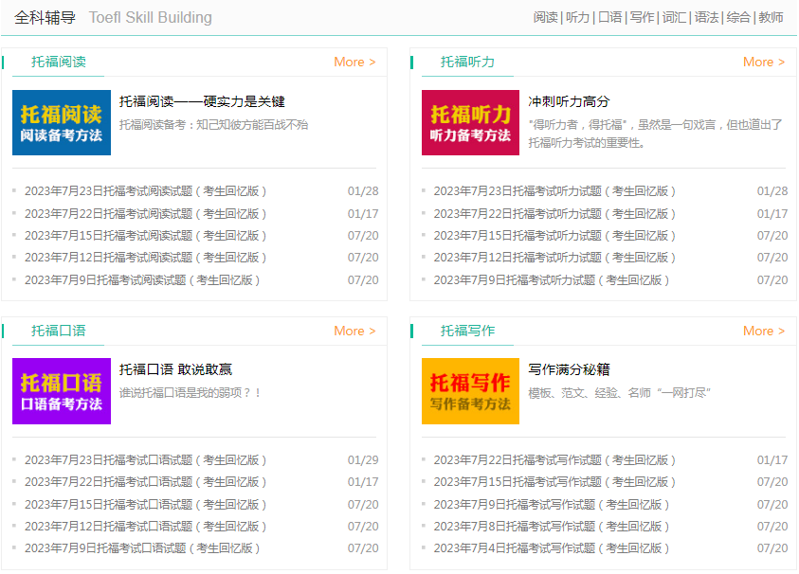Click More in the 托福写作 section
Image resolution: width=799 pixels, height=574 pixels.
[764, 332]
